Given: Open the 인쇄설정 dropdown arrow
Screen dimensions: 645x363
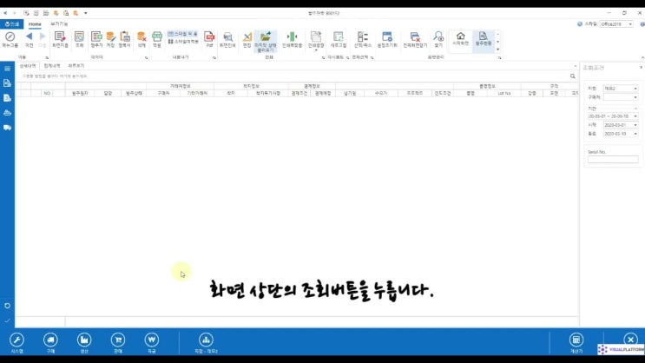Looking at the screenshot, I should [316, 50].
